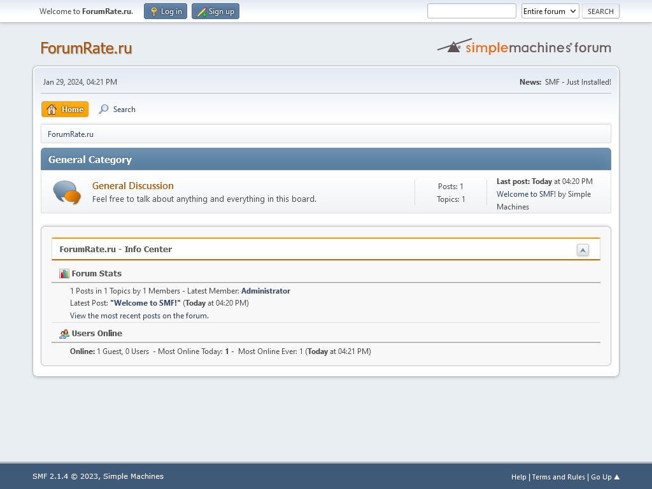
Task: Click the Topics: 1 board statistic
Action: pyautogui.click(x=451, y=199)
